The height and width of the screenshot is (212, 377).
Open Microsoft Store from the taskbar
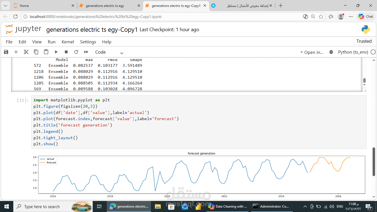[x=171, y=206]
